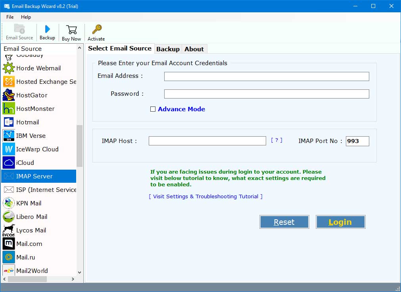Click the source list scroll up arrow

pos(80,48)
